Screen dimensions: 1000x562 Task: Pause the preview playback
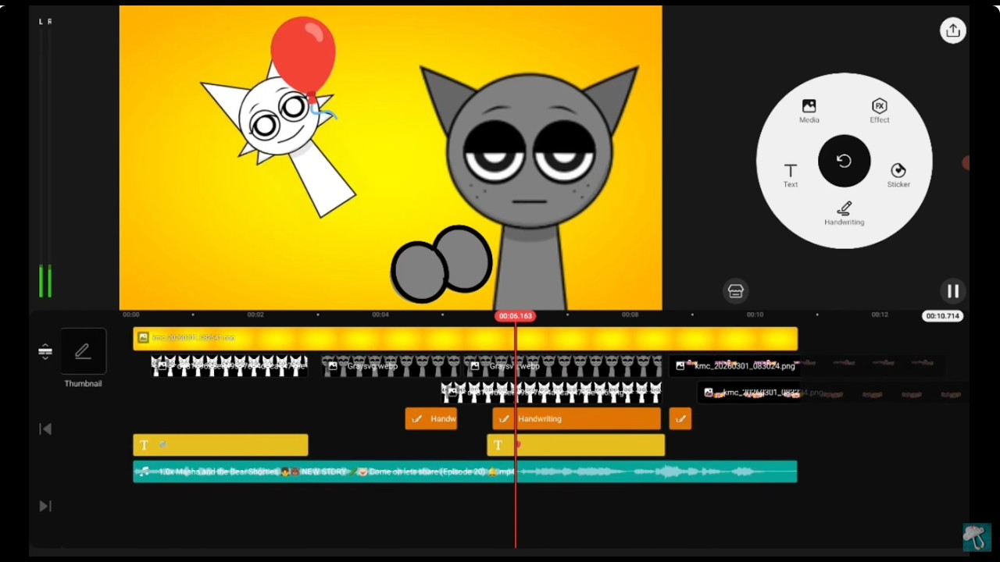click(x=952, y=291)
